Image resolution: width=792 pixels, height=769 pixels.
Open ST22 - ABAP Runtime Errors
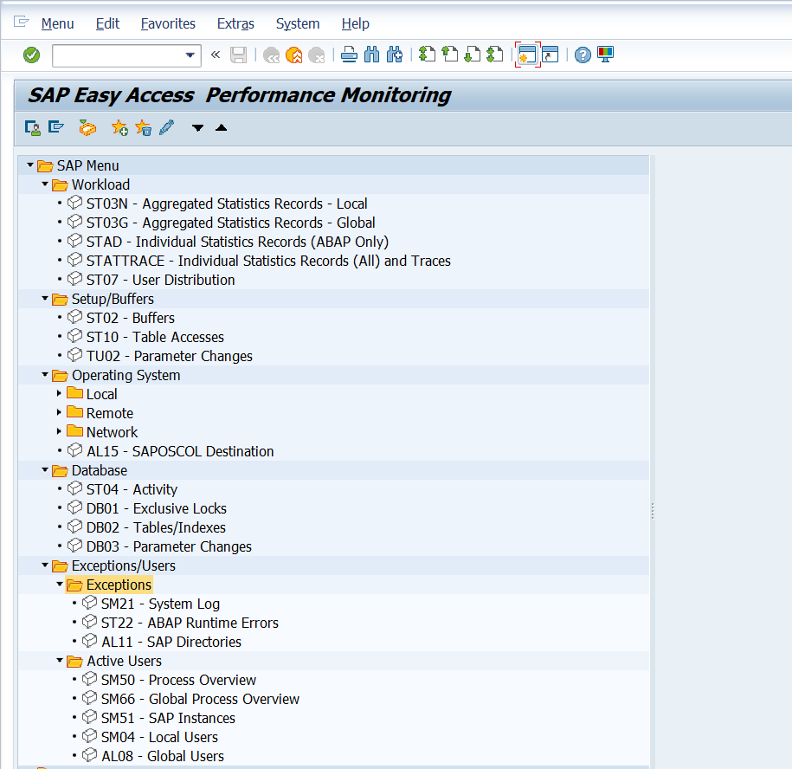click(x=189, y=623)
